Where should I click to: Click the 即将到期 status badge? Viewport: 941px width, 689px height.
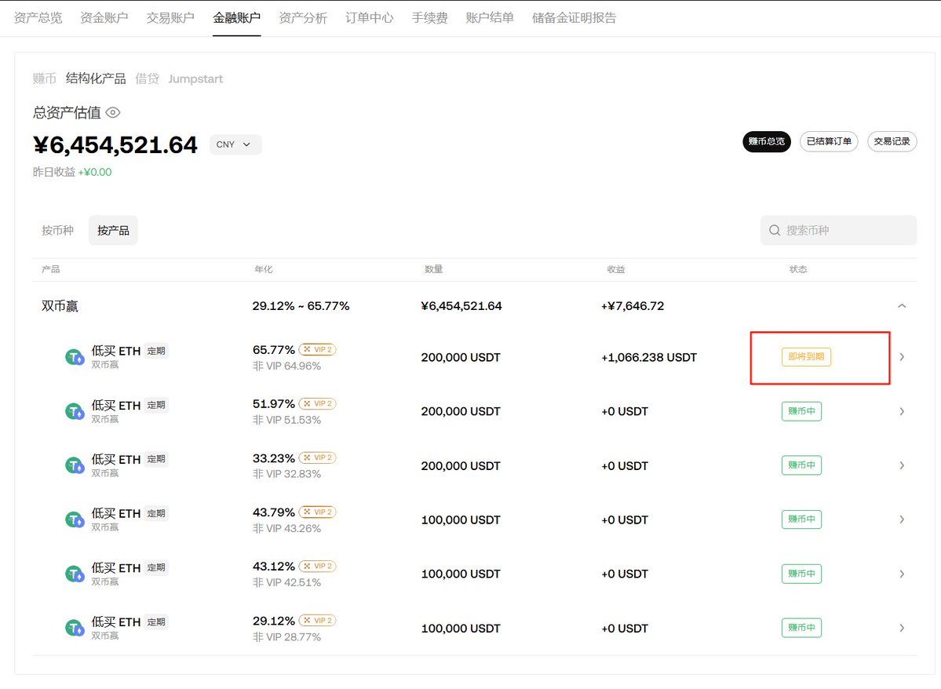806,357
